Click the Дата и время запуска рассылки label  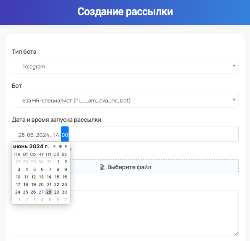(x=56, y=120)
